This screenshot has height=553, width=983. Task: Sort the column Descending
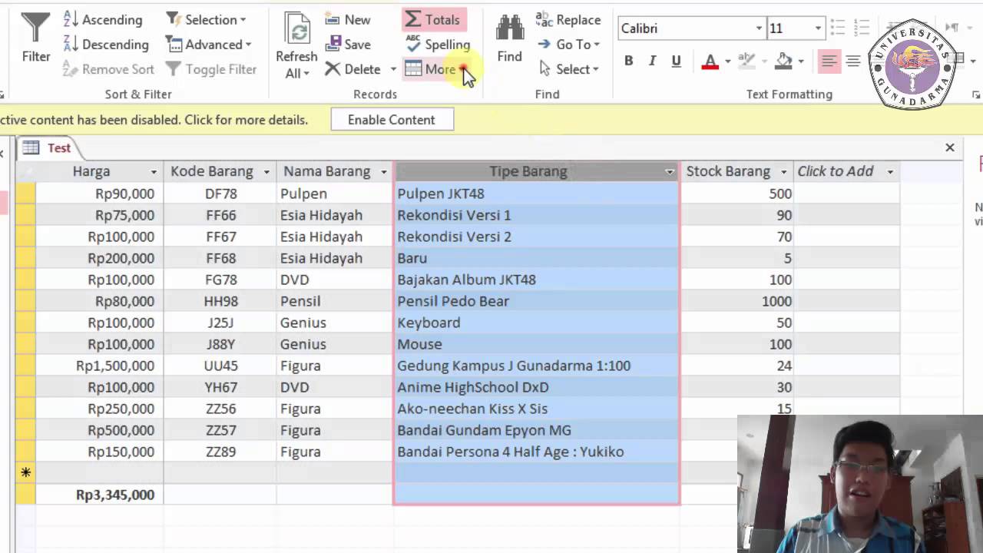pyautogui.click(x=105, y=45)
